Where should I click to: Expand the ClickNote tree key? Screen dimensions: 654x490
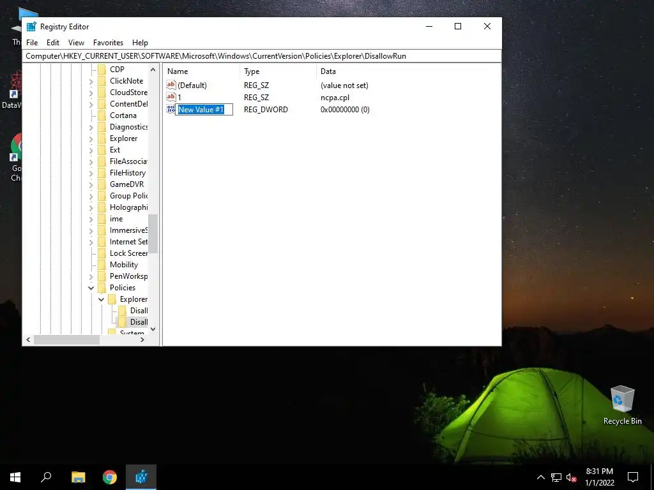coord(91,81)
